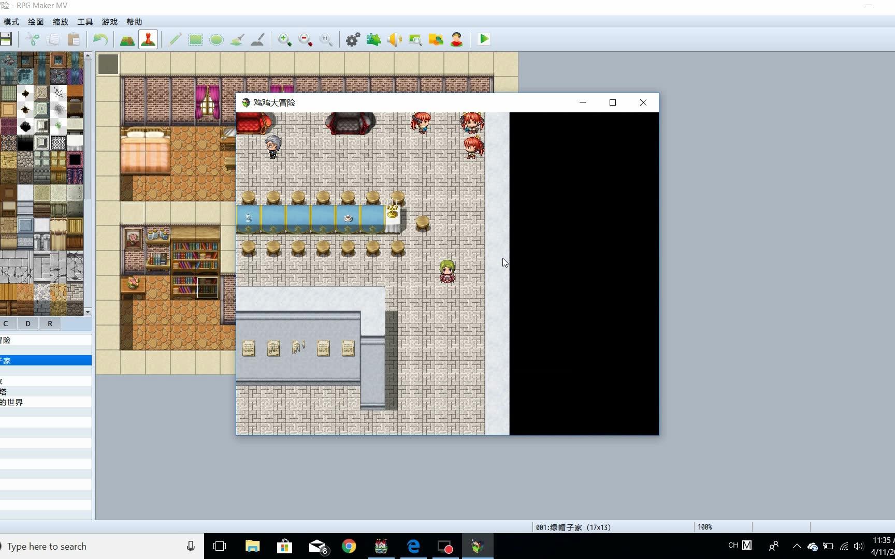Open the Plugin Manager puzzle icon

click(373, 39)
